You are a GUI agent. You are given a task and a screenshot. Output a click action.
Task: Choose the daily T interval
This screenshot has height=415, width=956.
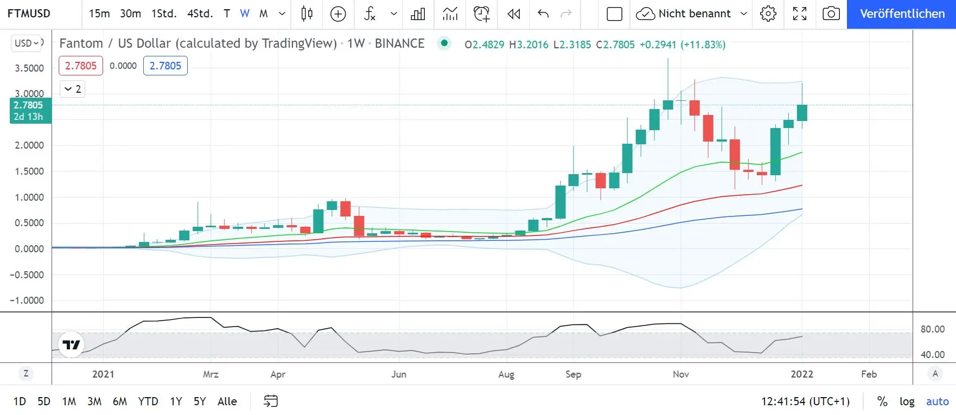tap(227, 14)
